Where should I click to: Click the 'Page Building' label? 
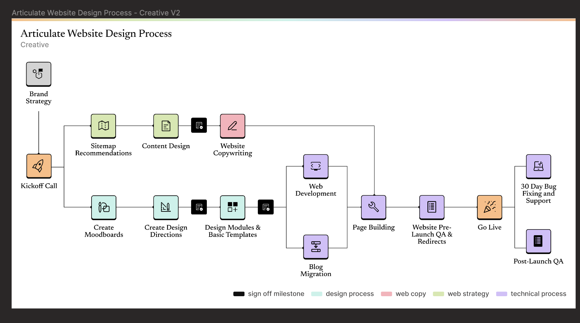(x=373, y=227)
